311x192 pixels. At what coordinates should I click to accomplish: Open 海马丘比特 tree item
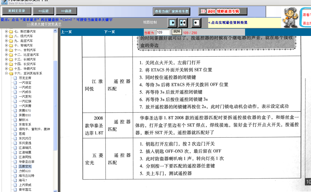pos(26,176)
